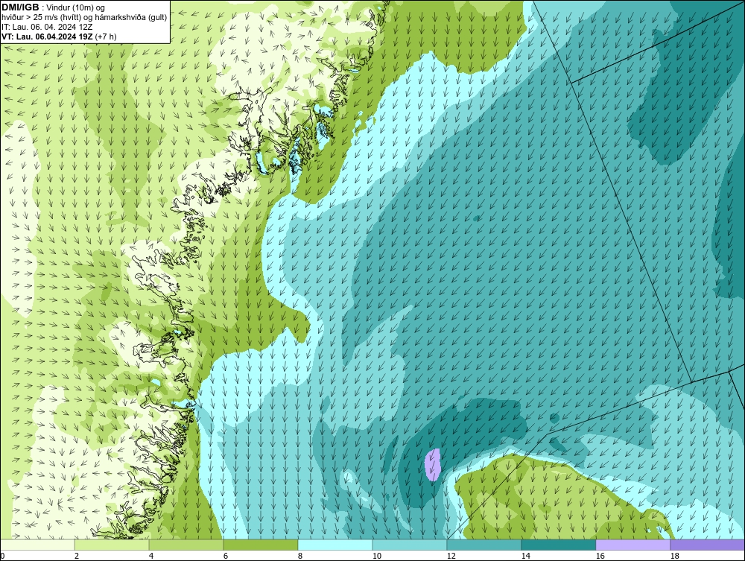The height and width of the screenshot is (561, 745).
Task: Choose the medium teal 12–14 m/s legend swatch
Action: coord(484,545)
